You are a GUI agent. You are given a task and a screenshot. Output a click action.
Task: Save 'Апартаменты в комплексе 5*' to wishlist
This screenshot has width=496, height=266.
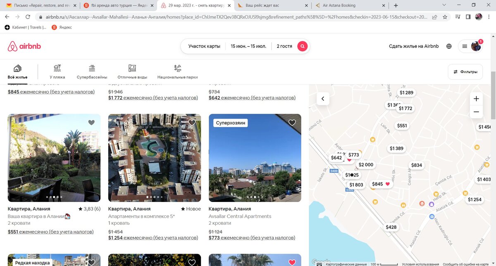(192, 123)
